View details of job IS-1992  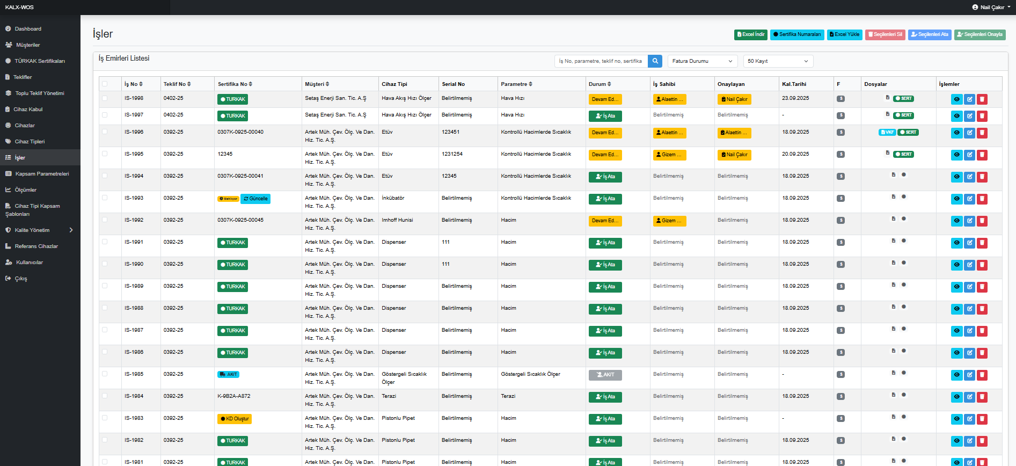tap(956, 221)
